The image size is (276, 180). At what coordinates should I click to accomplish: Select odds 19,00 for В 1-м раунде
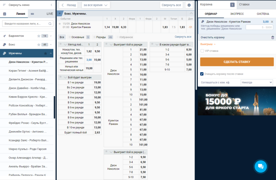click(97, 82)
